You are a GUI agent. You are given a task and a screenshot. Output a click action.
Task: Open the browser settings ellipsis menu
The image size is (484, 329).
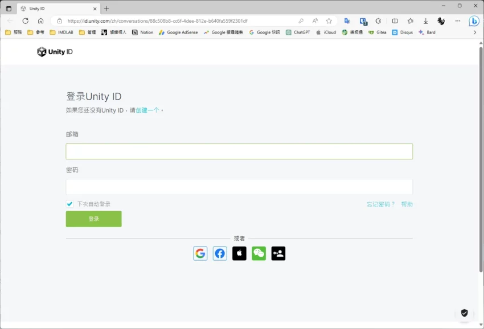pos(457,21)
